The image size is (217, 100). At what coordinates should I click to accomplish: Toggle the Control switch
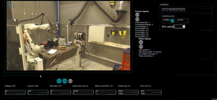pyautogui.click(x=186, y=21)
